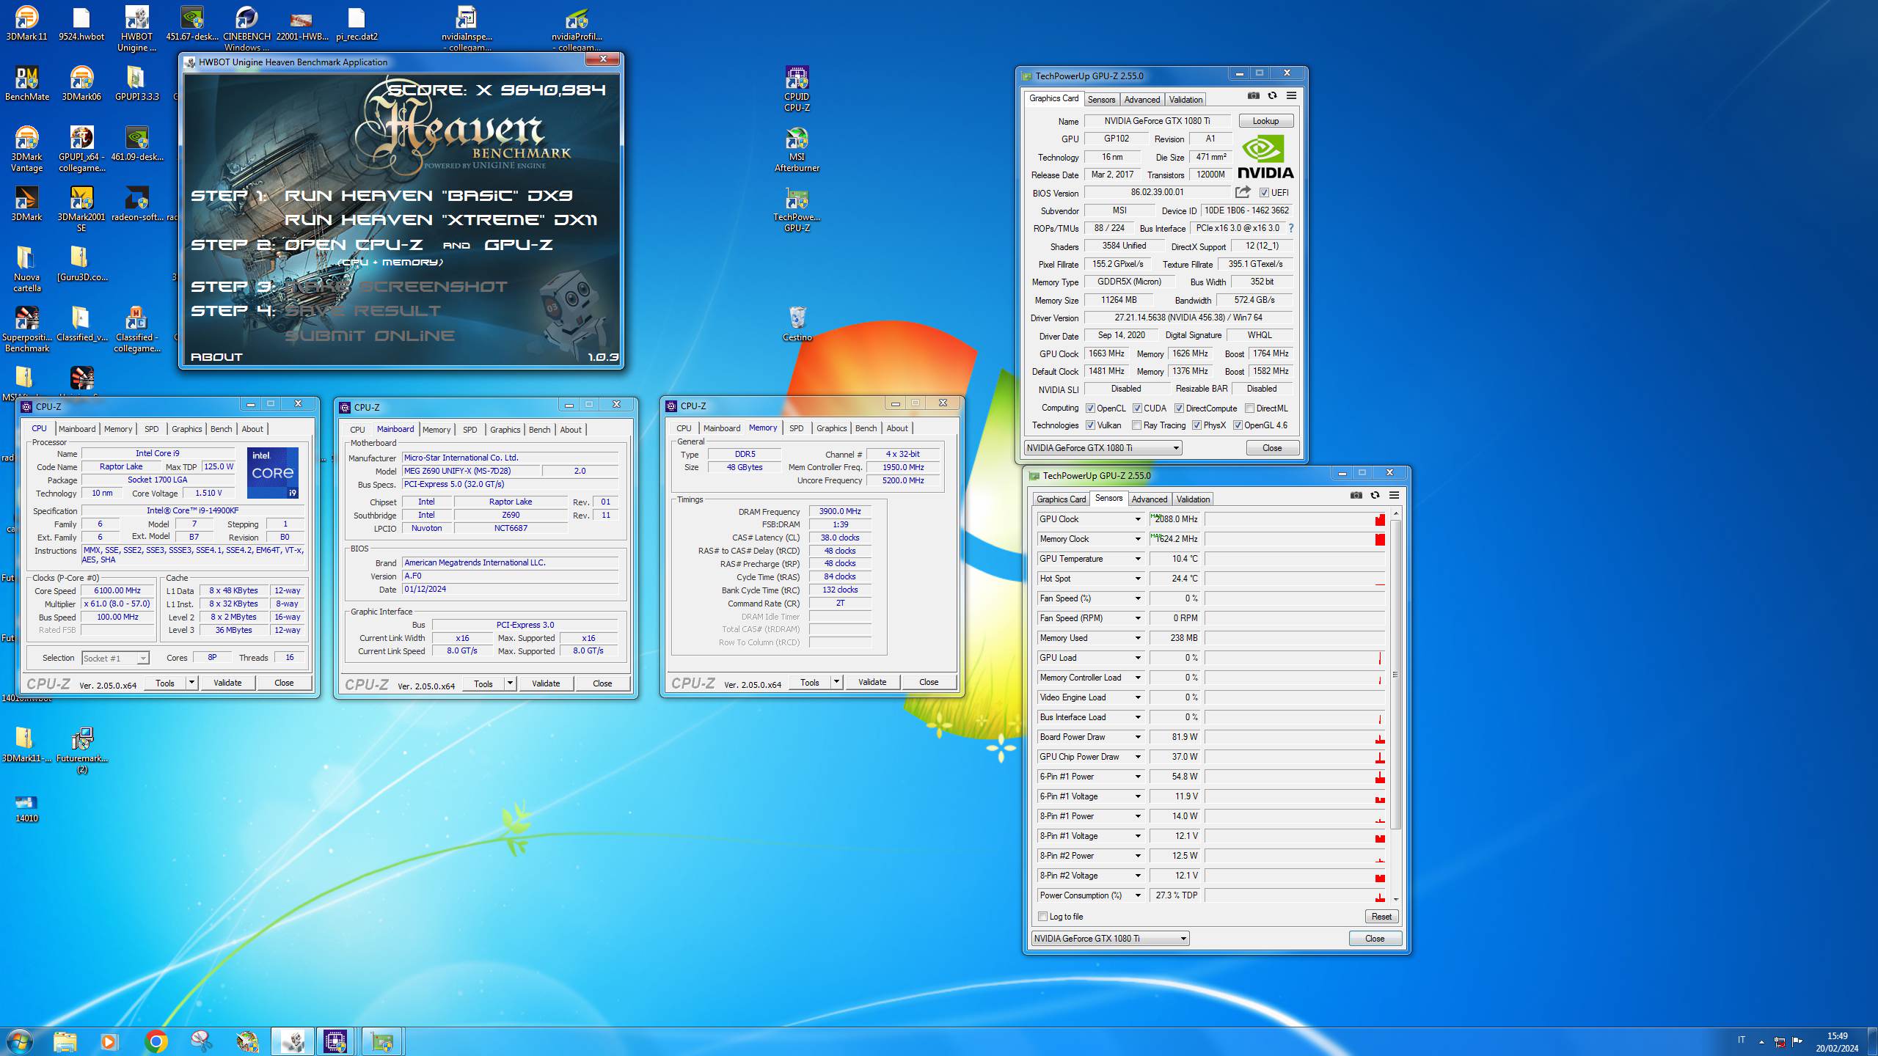
Task: Click refresh icon in GPU-Z Sensors window
Action: click(x=1375, y=496)
